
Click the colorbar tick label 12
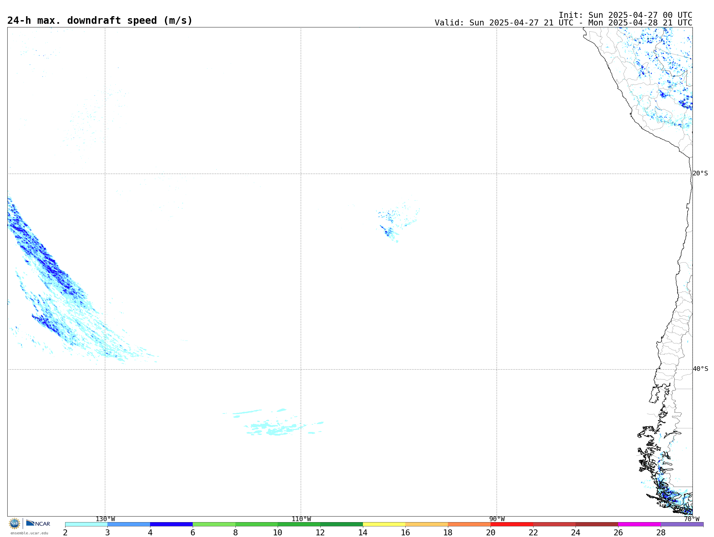(x=320, y=533)
